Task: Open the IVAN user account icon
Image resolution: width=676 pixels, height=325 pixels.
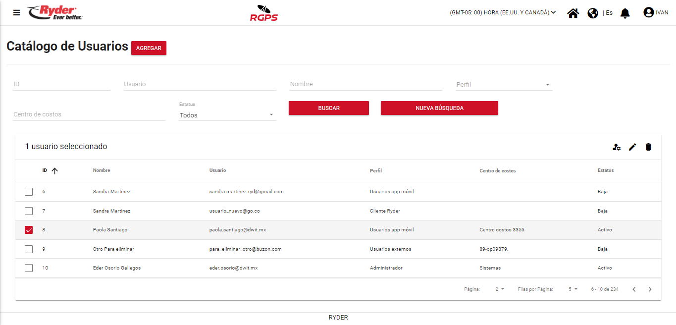Action: pos(648,12)
